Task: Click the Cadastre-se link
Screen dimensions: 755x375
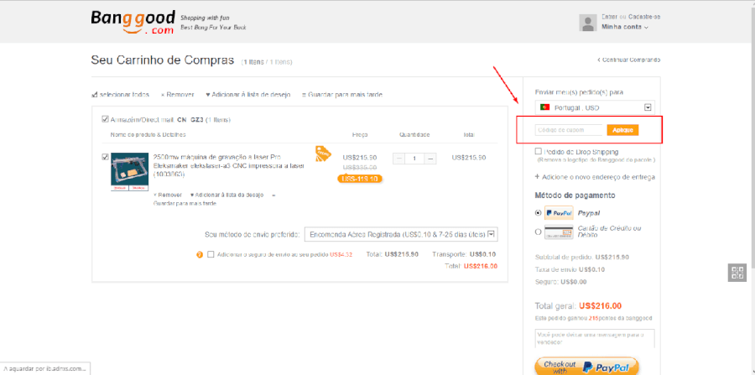Action: [643, 17]
